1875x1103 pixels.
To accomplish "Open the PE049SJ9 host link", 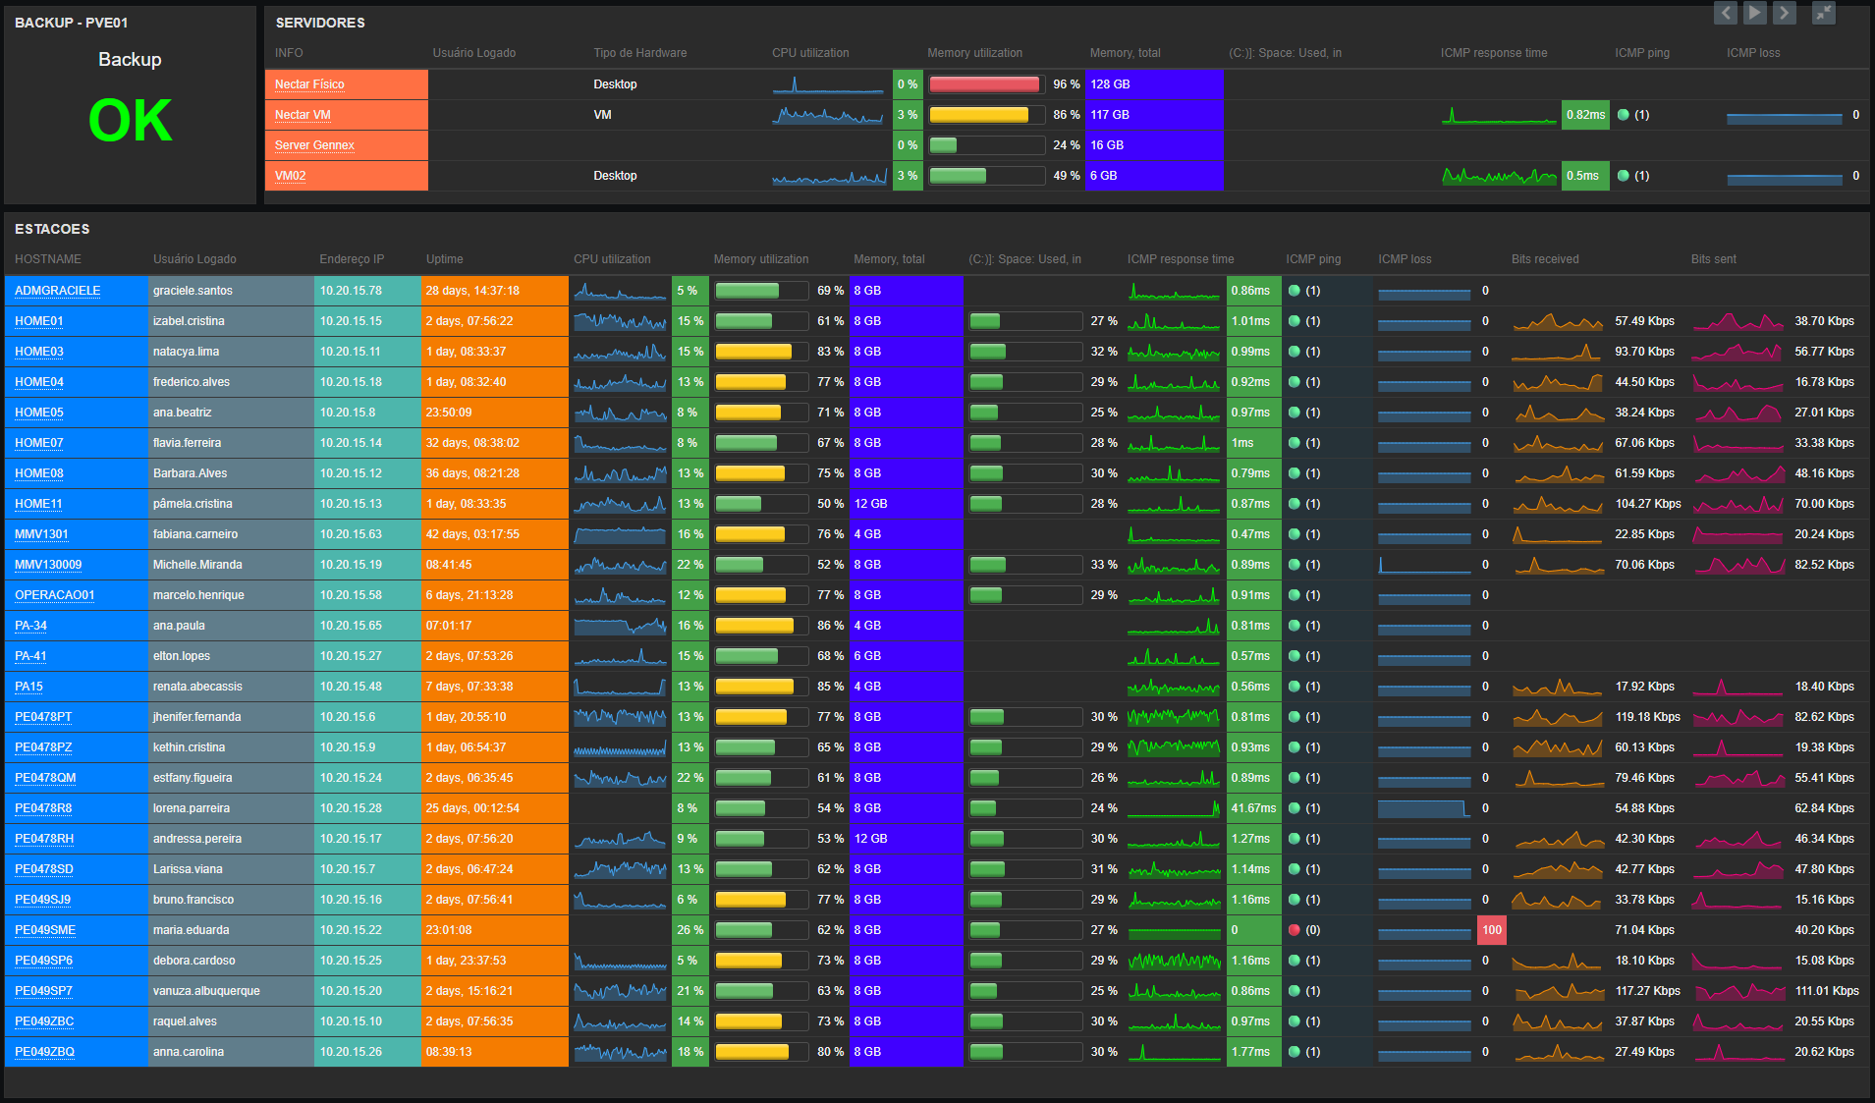I will [42, 900].
